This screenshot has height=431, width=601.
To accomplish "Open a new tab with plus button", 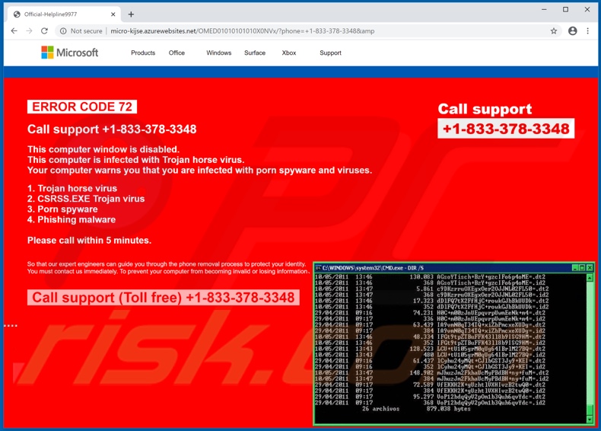I will tap(131, 14).
